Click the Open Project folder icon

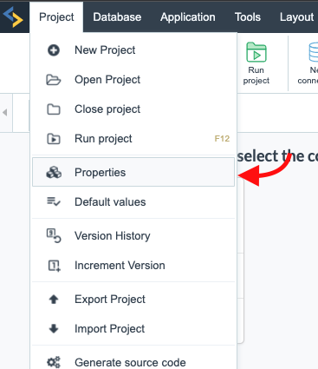click(54, 80)
